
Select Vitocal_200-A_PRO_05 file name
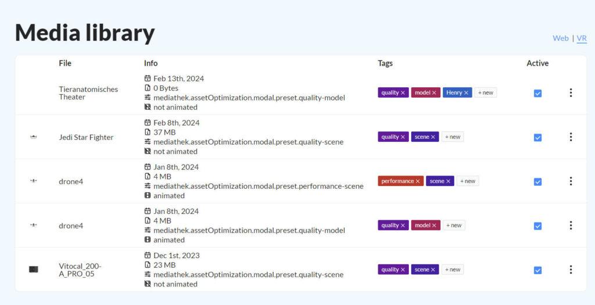tap(80, 270)
